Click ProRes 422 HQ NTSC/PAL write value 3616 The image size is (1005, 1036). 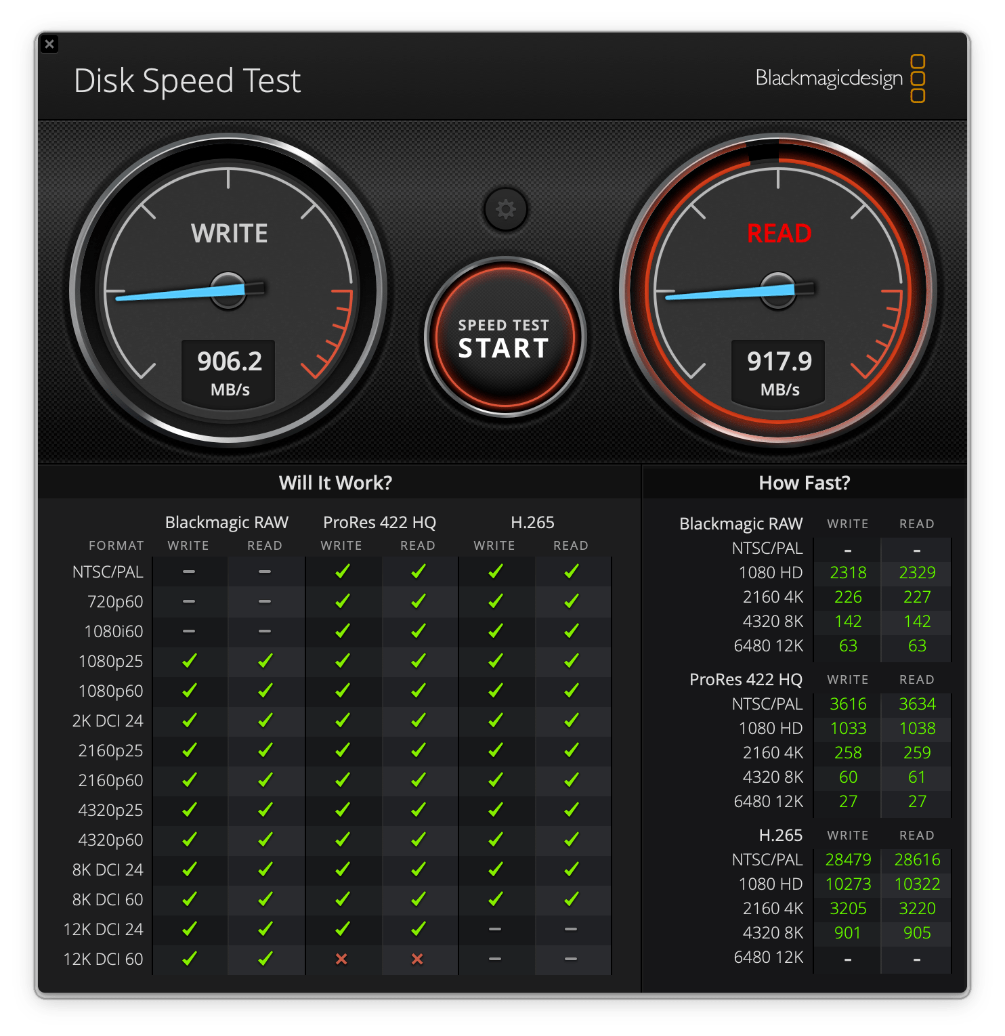pos(848,704)
